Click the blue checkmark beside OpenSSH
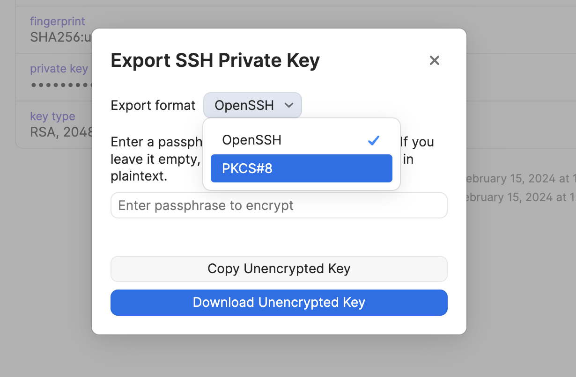The height and width of the screenshot is (377, 576). pyautogui.click(x=373, y=140)
